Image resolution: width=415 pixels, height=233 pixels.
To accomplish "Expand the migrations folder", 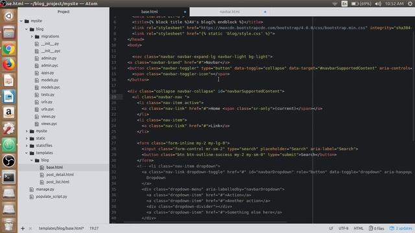I will [x=32, y=36].
